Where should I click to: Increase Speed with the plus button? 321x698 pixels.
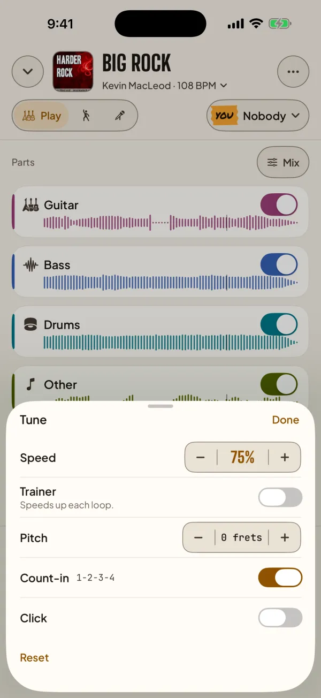[285, 457]
